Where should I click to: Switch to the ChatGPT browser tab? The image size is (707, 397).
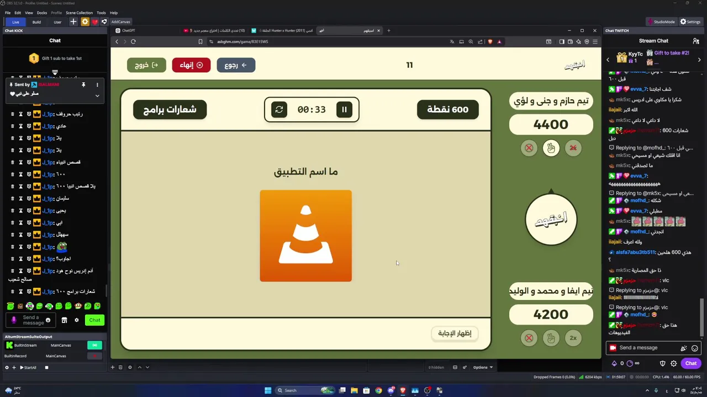145,31
